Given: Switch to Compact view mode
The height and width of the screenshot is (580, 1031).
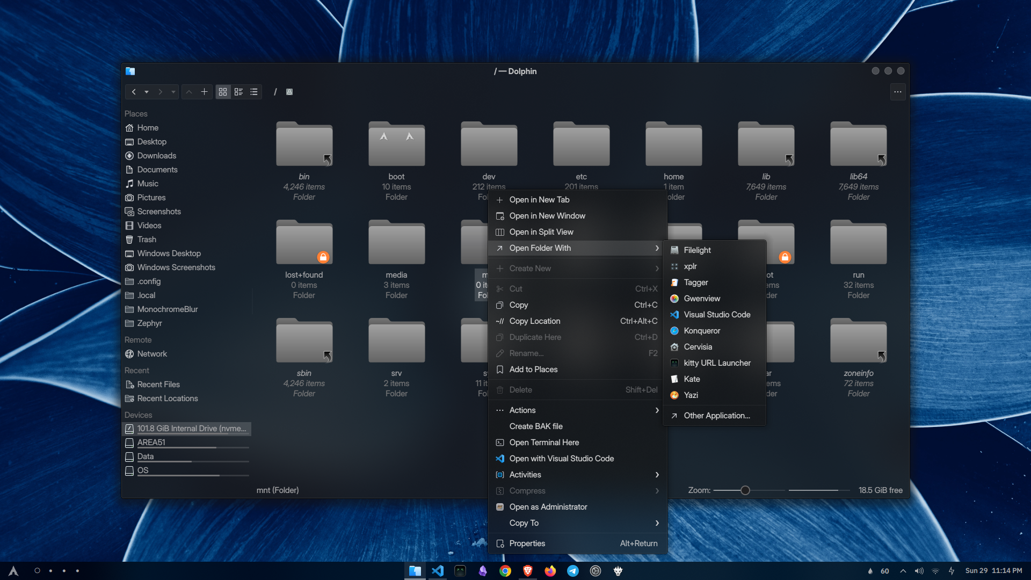Looking at the screenshot, I should pos(238,92).
